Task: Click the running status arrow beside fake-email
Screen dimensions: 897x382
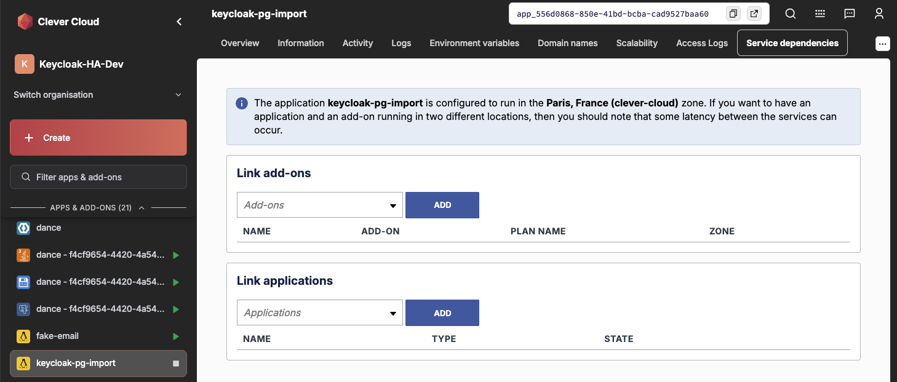Action: (176, 336)
